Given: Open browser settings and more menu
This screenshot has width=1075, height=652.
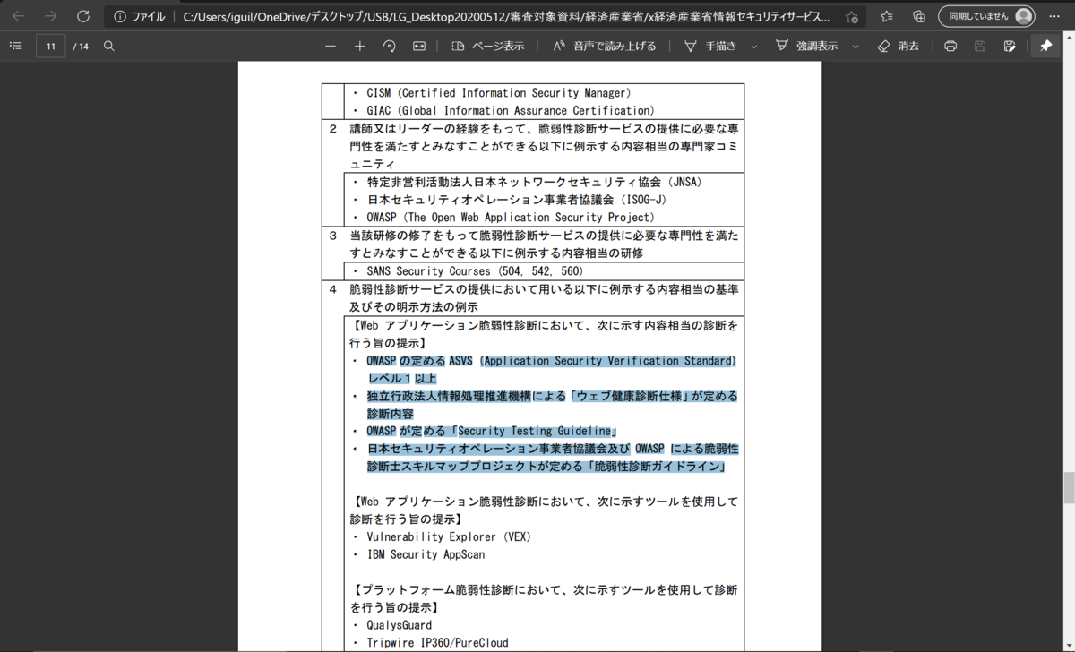Looking at the screenshot, I should 1055,16.
